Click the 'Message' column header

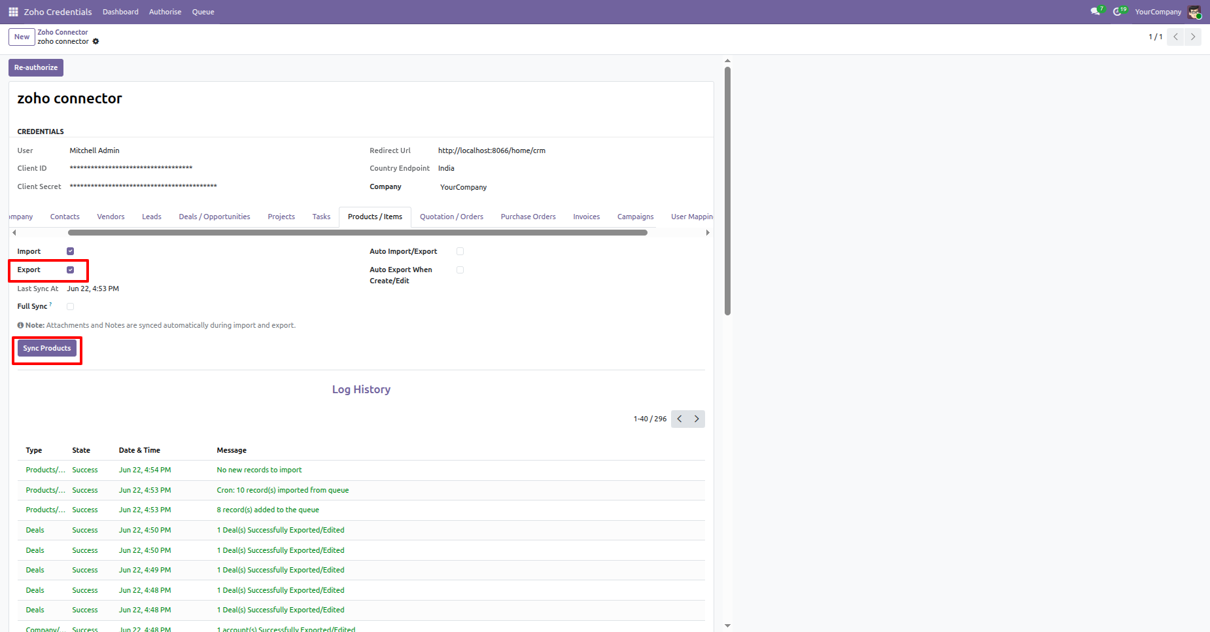(232, 450)
